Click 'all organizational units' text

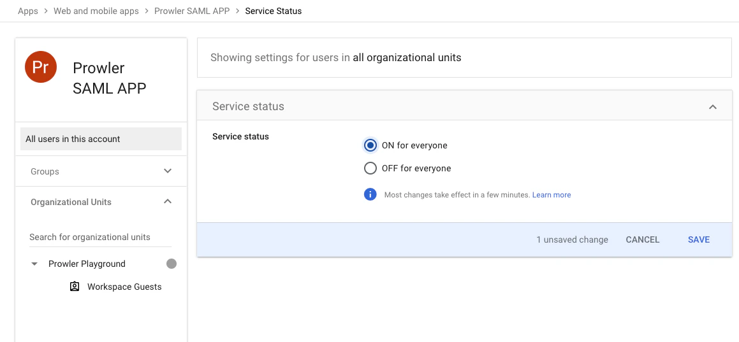coord(407,57)
